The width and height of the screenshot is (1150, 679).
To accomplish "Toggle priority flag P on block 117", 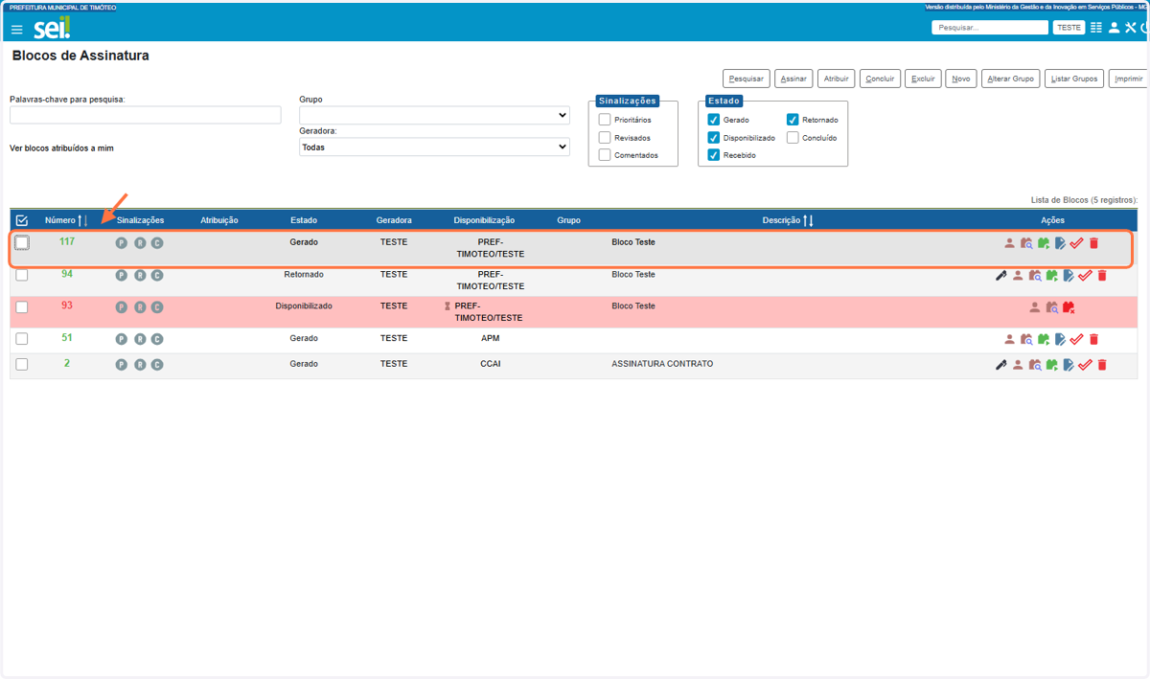I will point(122,243).
